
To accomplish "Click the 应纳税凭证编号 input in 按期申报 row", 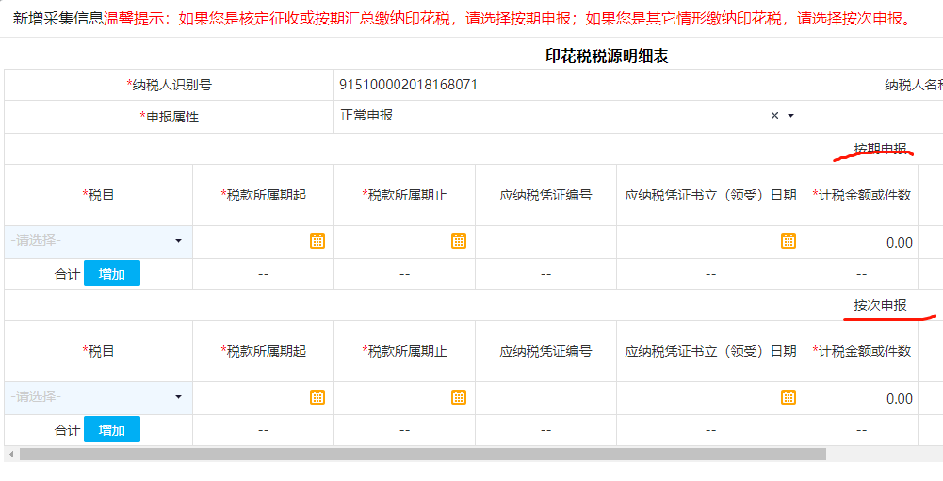I will (545, 242).
